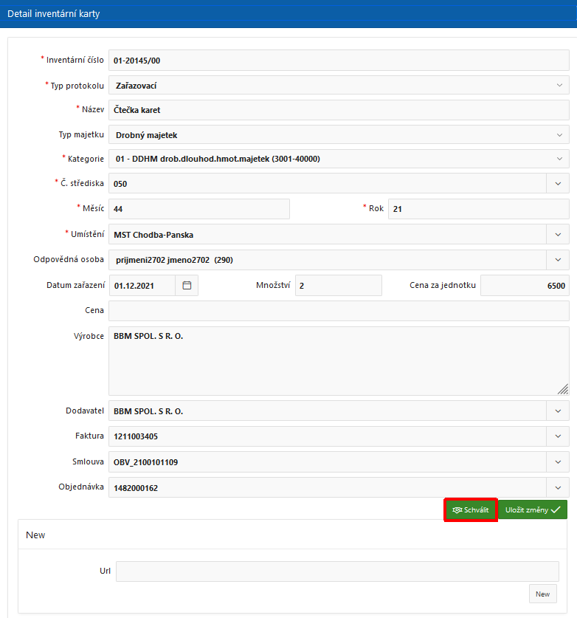Open the calendar picker for Datum zařazení

click(x=187, y=285)
